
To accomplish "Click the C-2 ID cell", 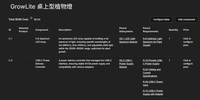I will pyautogui.click(x=11, y=61).
